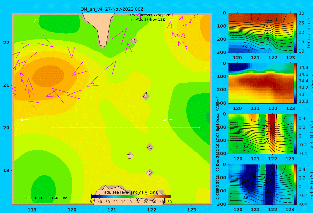Click the vertical 'temperature' colorbar label
The width and height of the screenshot is (313, 213).
[x=309, y=33]
